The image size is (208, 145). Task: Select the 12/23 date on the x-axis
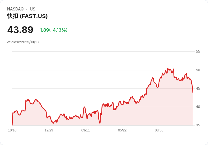49,130
